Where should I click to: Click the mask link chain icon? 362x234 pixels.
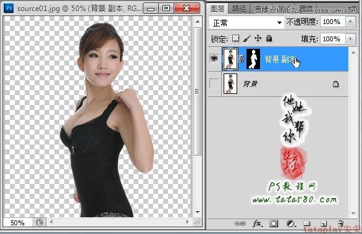click(x=242, y=59)
